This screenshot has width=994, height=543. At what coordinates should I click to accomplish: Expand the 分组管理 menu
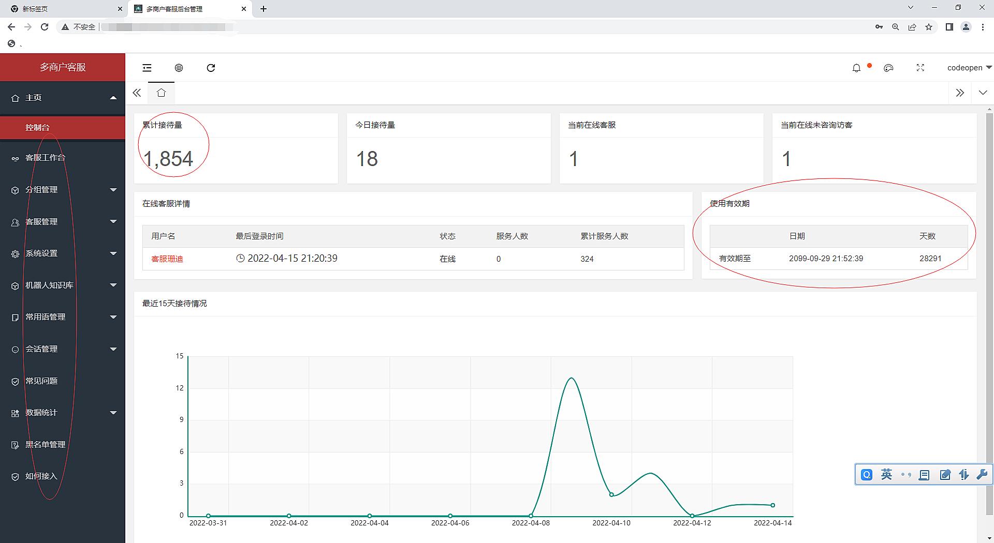pyautogui.click(x=62, y=190)
